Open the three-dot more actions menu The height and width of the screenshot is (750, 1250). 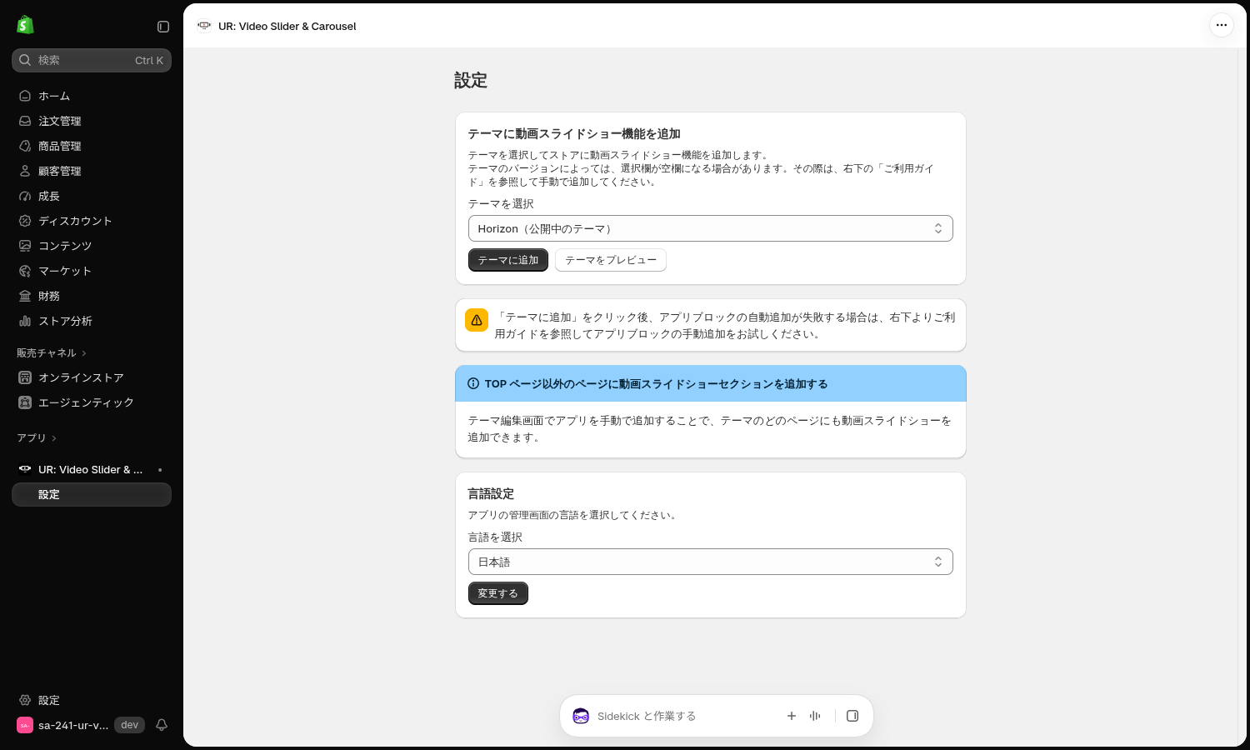pos(1222,25)
